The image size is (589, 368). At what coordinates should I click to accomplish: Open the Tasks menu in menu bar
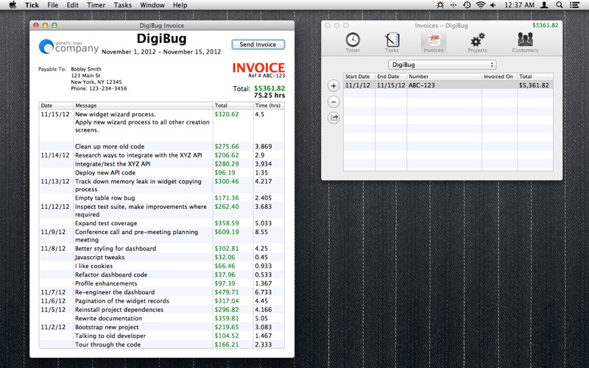(x=122, y=5)
